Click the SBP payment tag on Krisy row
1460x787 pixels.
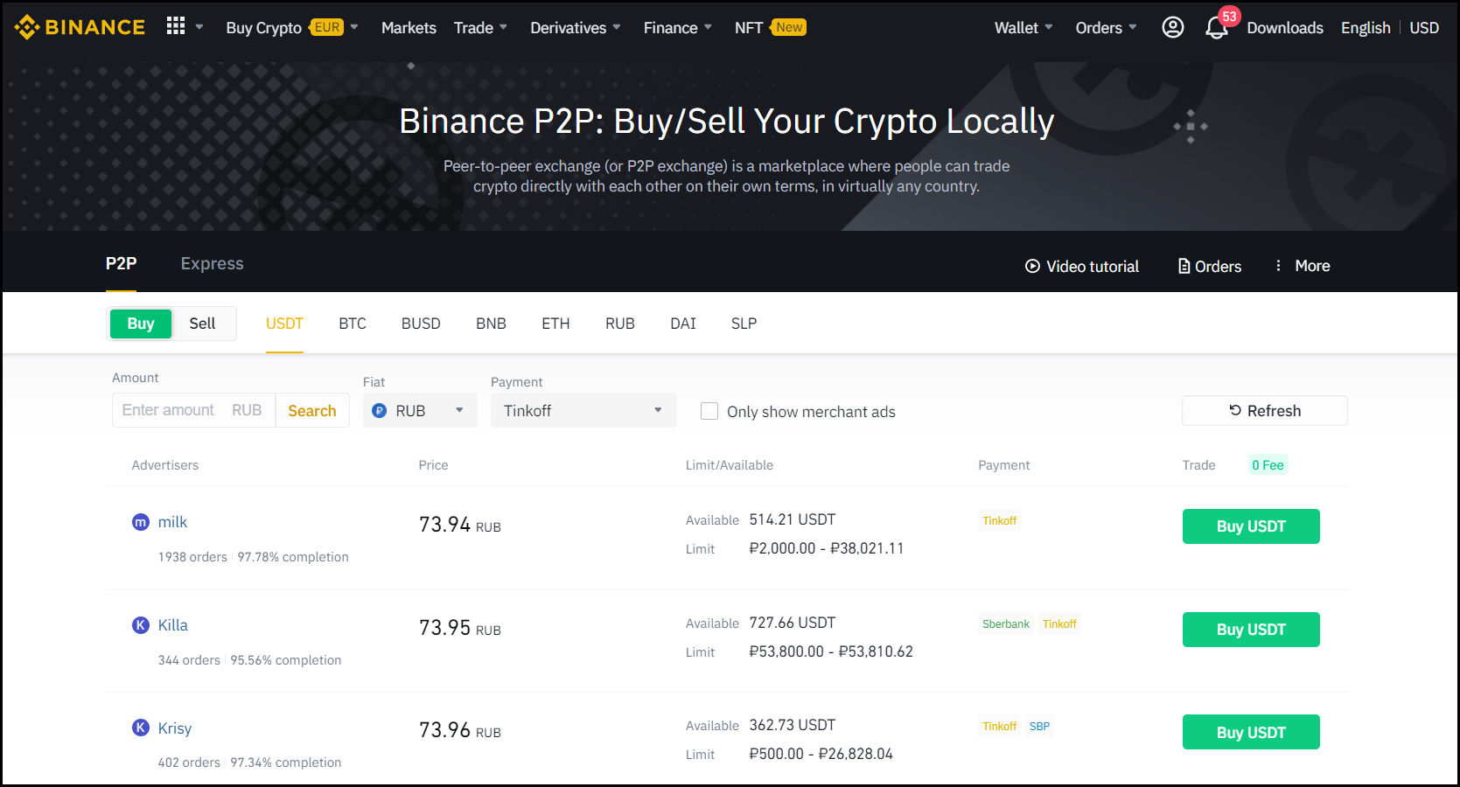coord(1039,726)
